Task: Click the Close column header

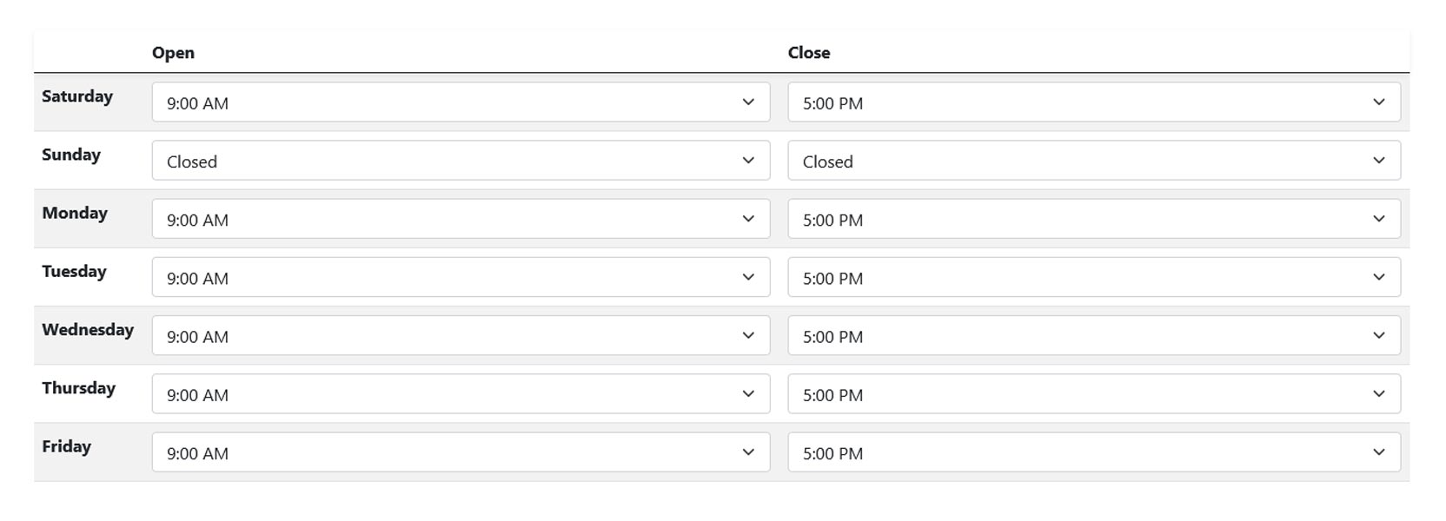Action: tap(808, 53)
